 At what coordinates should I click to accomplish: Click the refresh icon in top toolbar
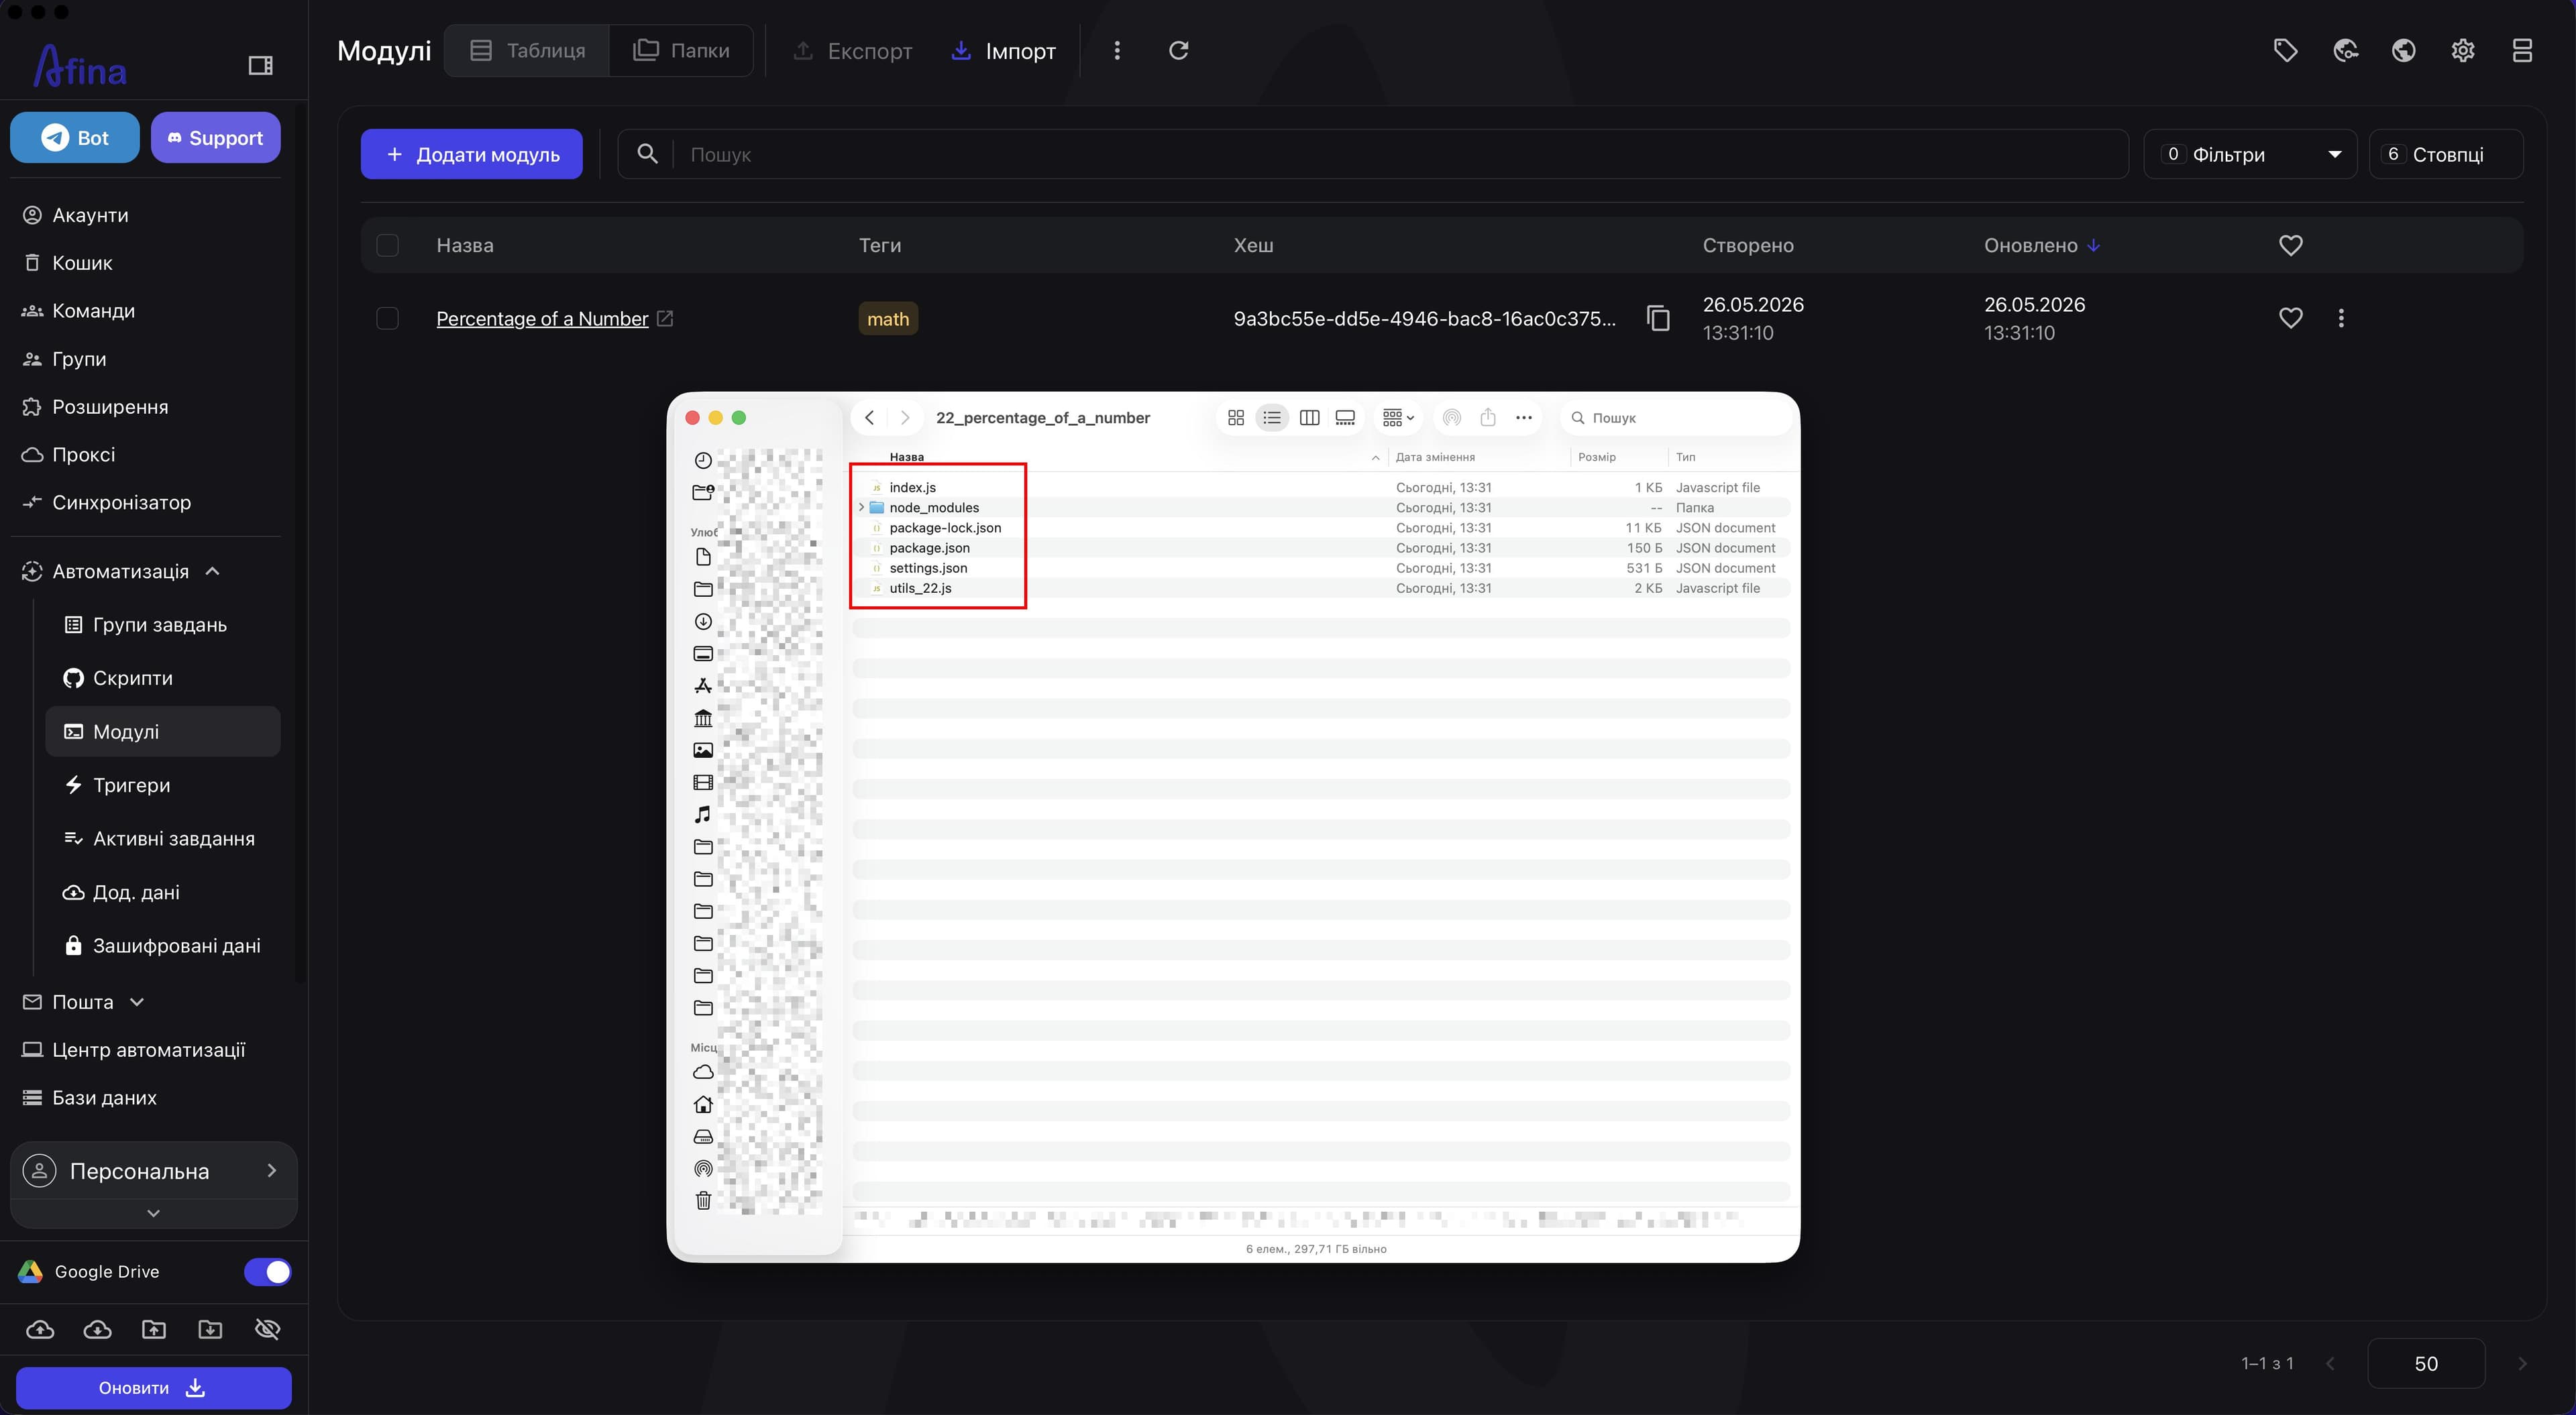(1179, 50)
